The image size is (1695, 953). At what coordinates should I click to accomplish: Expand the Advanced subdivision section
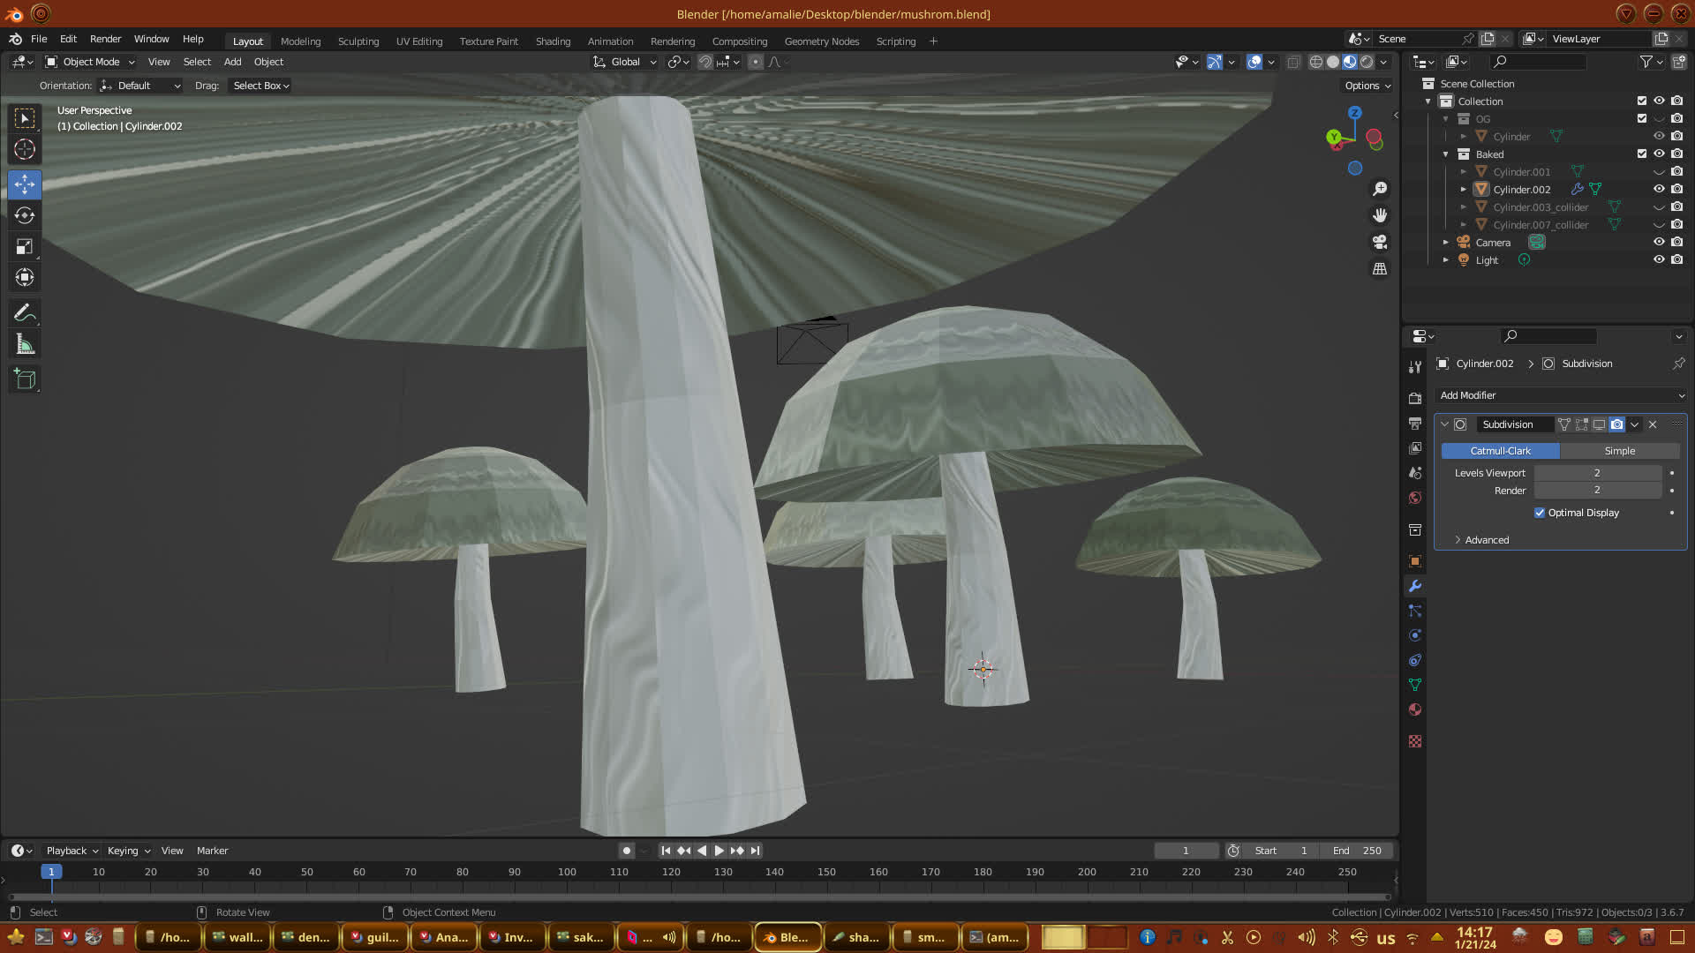[1487, 540]
